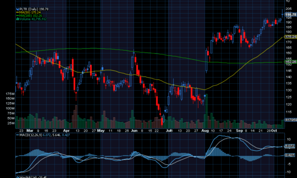
Task: Click the current price tag 198.78
Action: [x=290, y=15]
